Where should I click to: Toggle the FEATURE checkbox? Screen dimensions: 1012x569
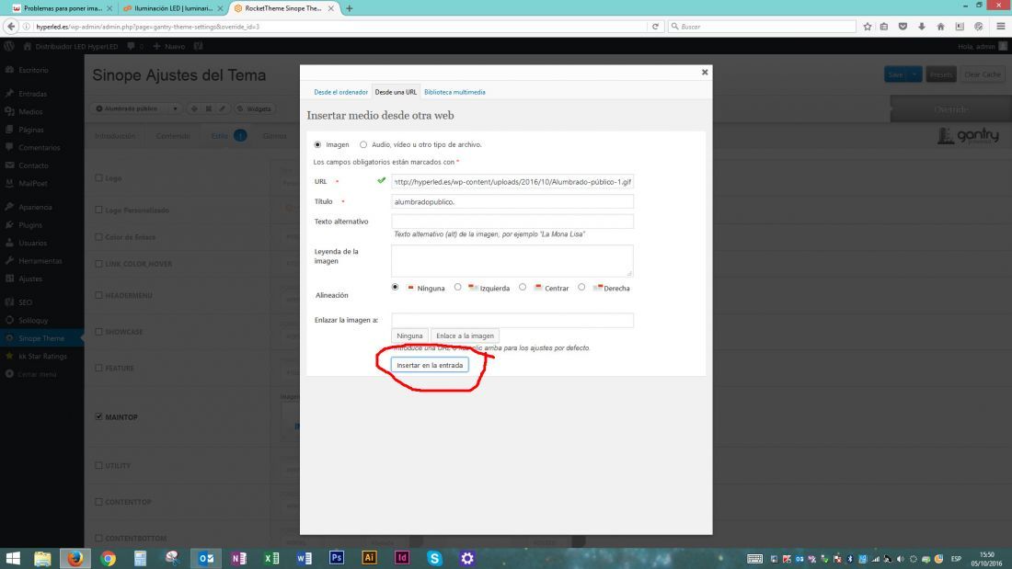tap(98, 368)
